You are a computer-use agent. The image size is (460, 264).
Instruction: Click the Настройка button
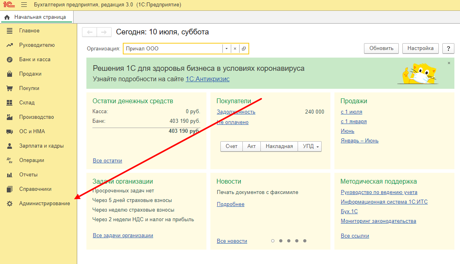coord(420,48)
